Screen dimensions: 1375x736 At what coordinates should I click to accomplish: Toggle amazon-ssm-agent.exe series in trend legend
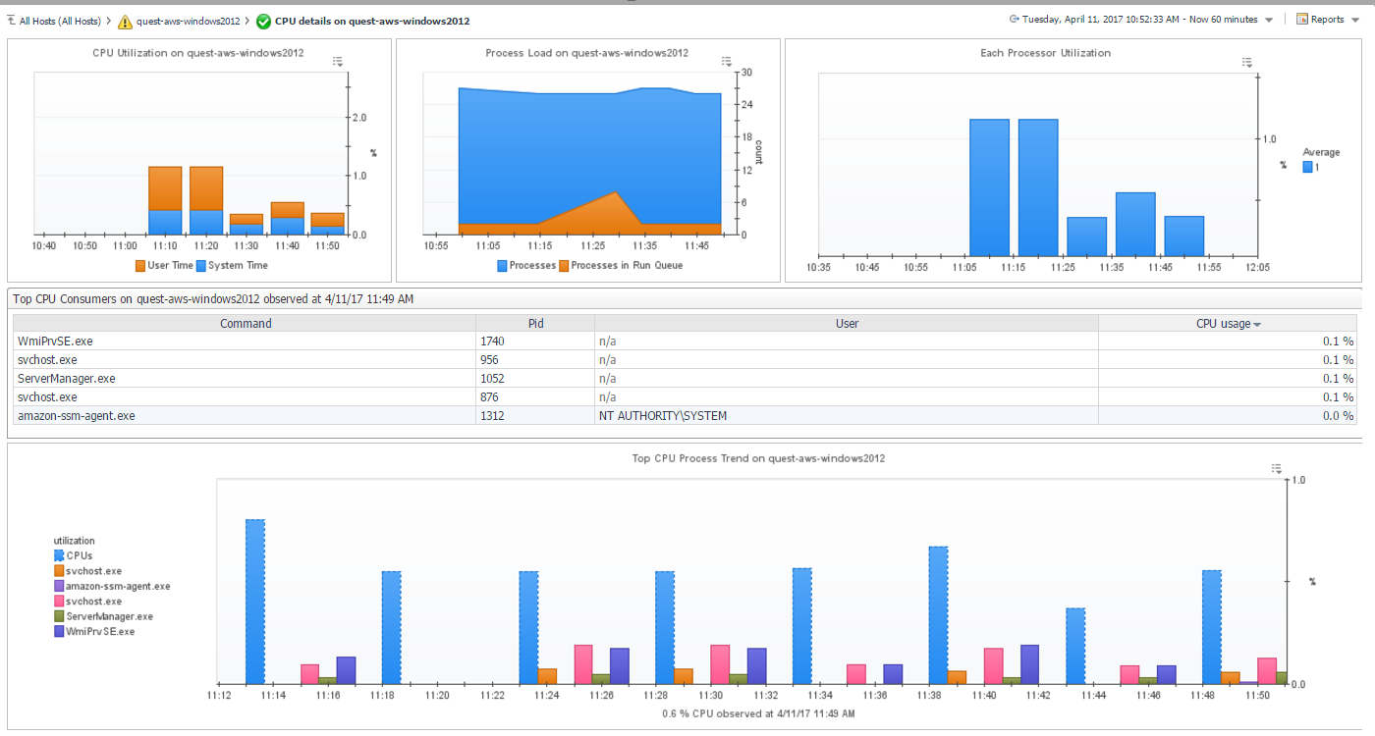117,586
